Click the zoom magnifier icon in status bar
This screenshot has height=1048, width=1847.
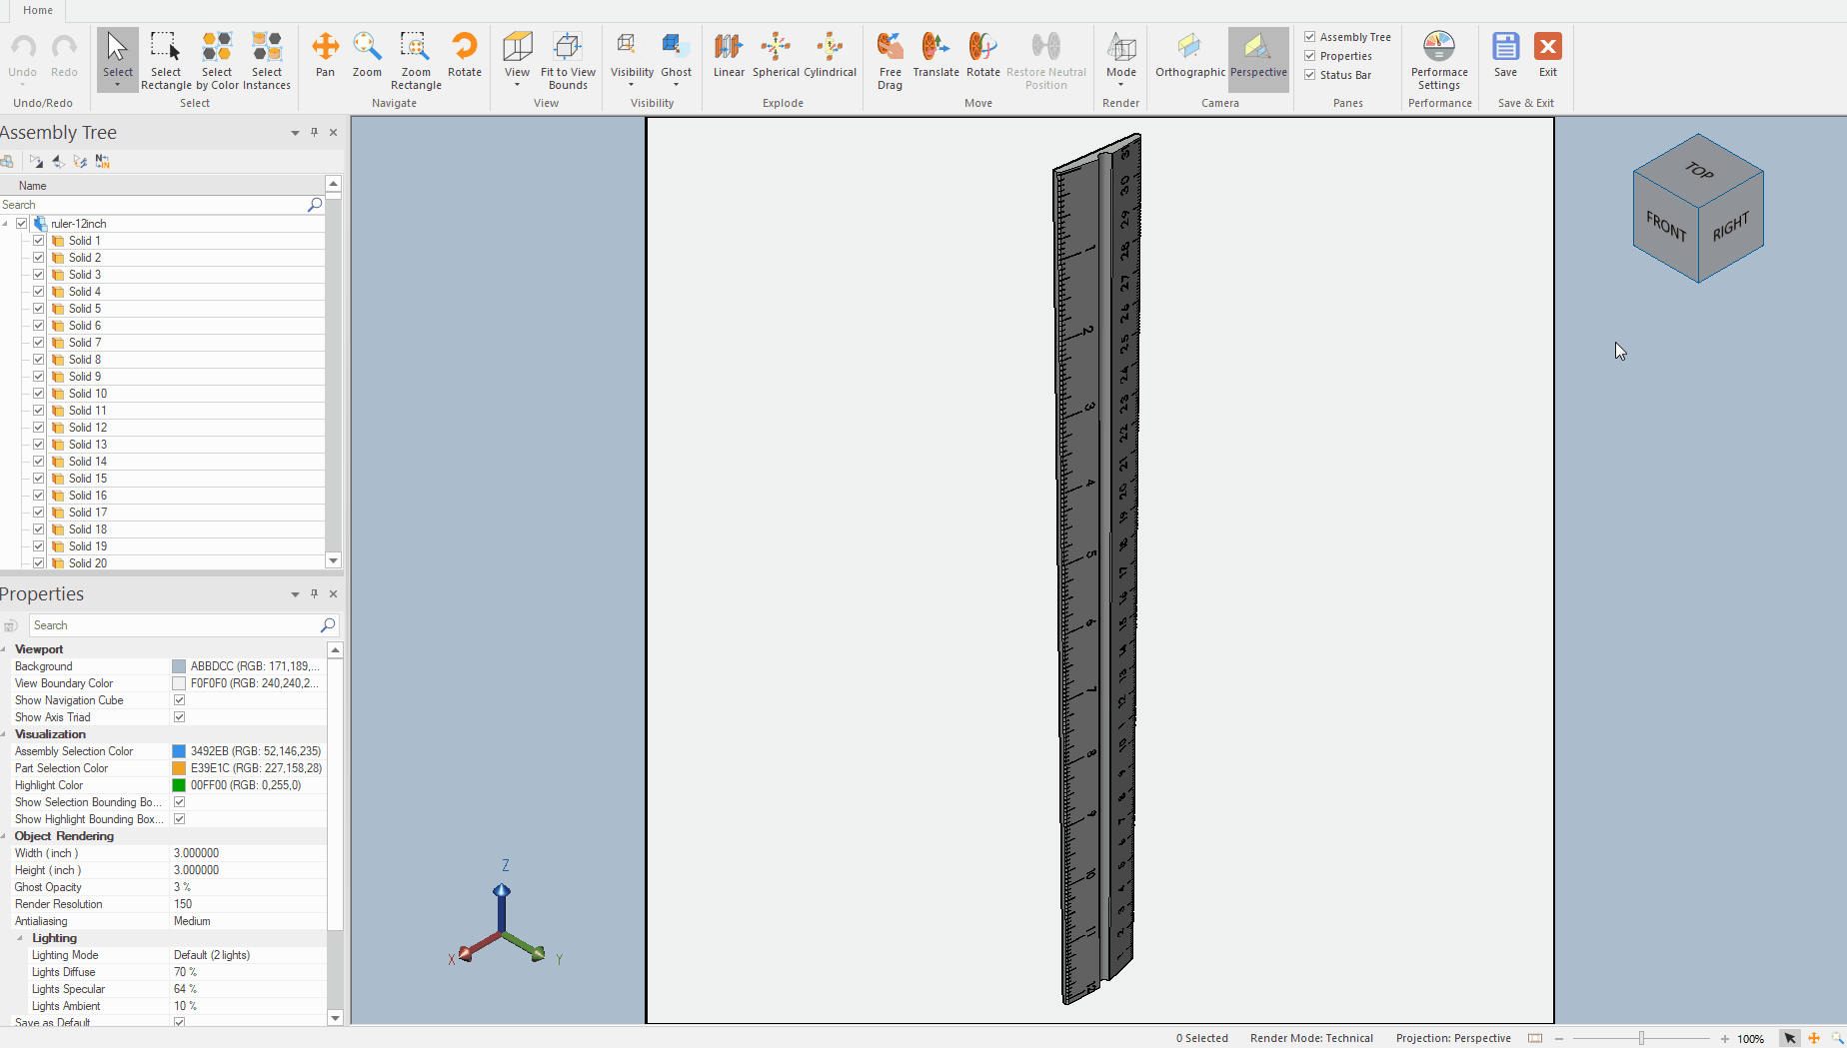[1837, 1038]
